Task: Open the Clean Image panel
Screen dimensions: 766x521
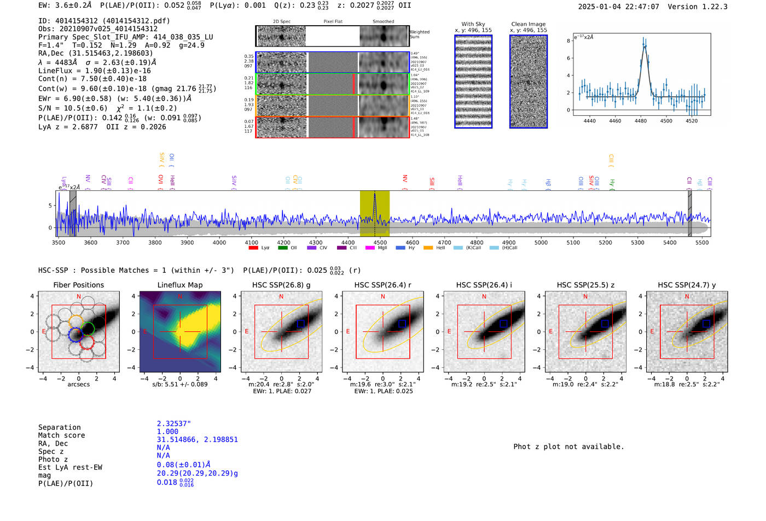Action: click(x=529, y=81)
